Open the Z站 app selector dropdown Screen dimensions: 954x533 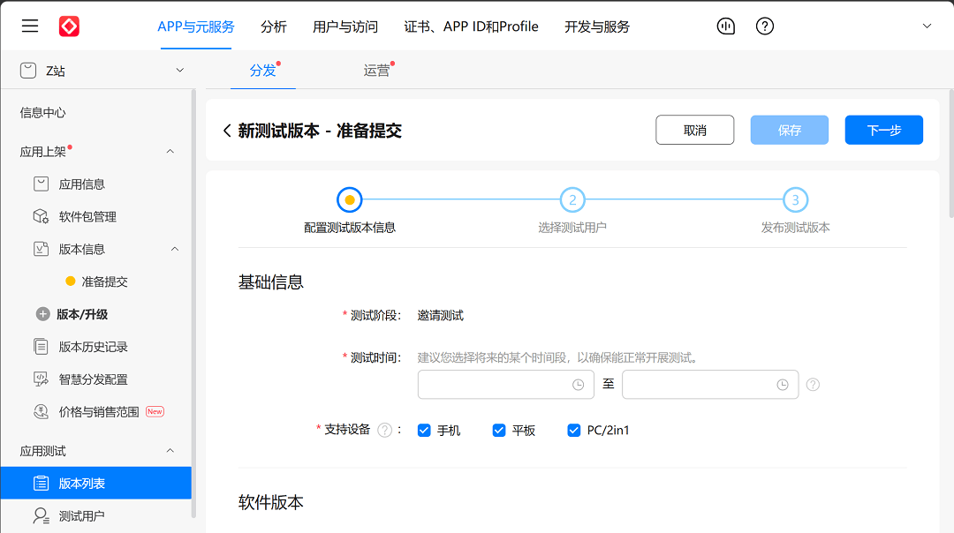(179, 71)
